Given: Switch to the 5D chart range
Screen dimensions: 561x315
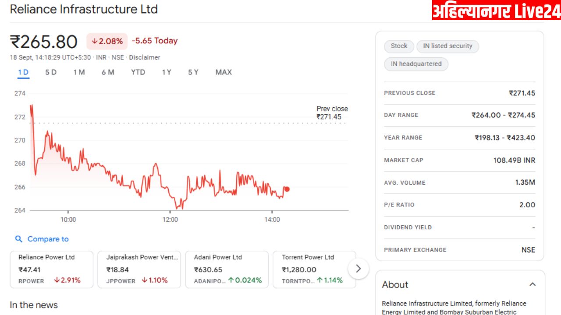Looking at the screenshot, I should [x=51, y=72].
